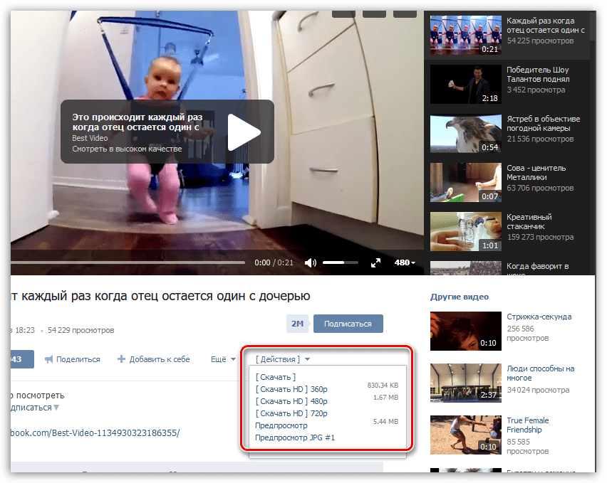Image resolution: width=607 pixels, height=483 pixels.
Task: Enter fullscreen mode with expand icon
Action: tap(376, 262)
